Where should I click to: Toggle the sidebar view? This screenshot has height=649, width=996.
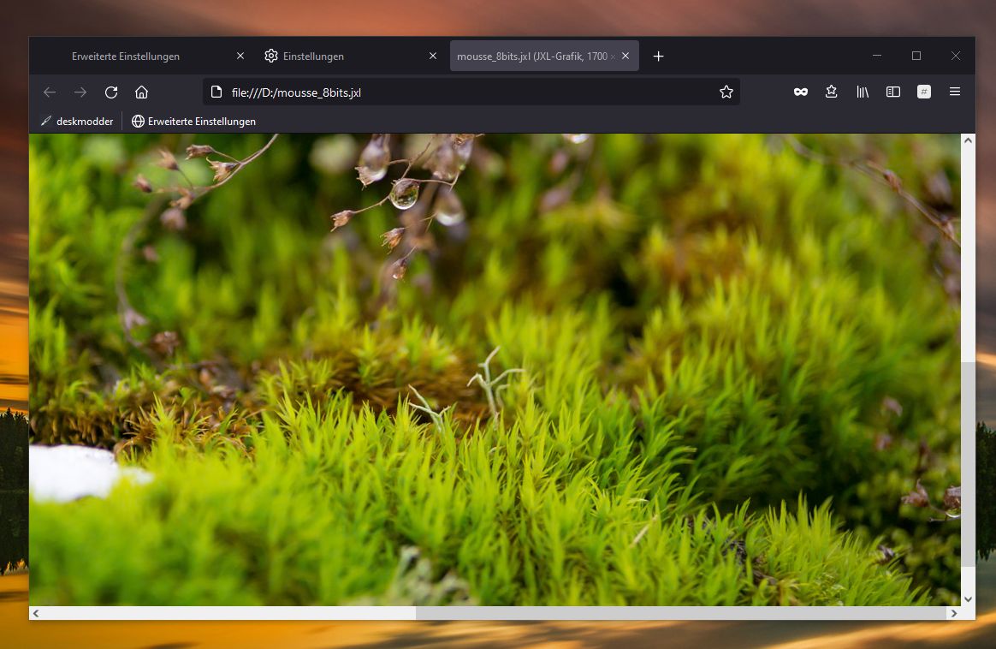(x=893, y=92)
